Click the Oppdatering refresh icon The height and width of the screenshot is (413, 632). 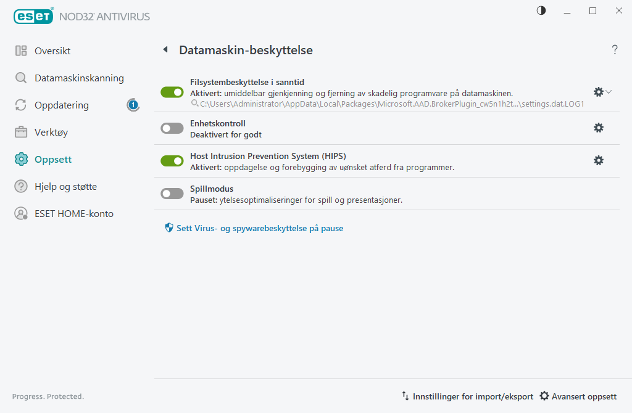(20, 105)
